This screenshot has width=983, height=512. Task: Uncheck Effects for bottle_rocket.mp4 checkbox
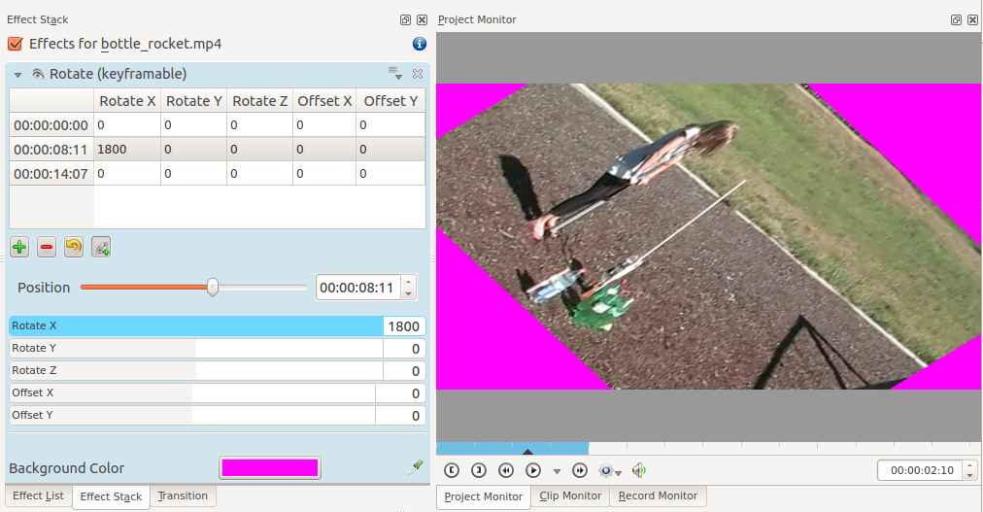coord(15,44)
